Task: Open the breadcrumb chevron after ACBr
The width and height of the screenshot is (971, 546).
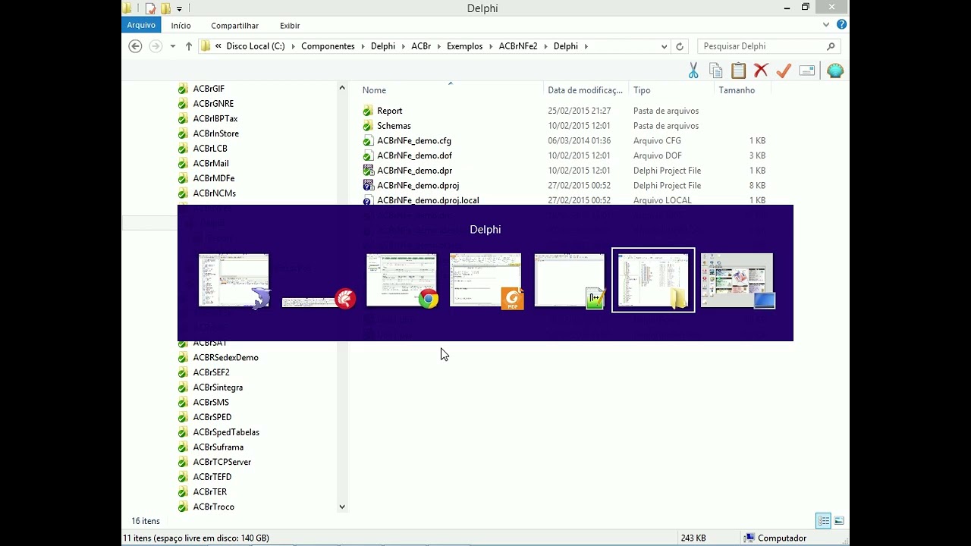Action: pyautogui.click(x=439, y=46)
